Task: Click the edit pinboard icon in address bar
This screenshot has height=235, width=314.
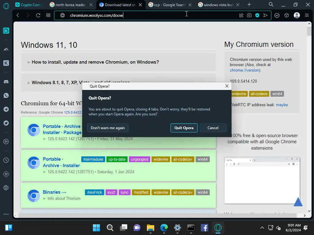Action: coord(241,15)
